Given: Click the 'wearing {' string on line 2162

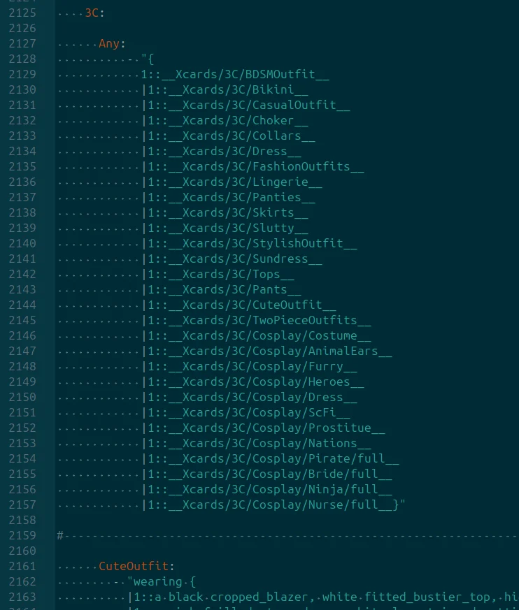Looking at the screenshot, I should pyautogui.click(x=162, y=582).
